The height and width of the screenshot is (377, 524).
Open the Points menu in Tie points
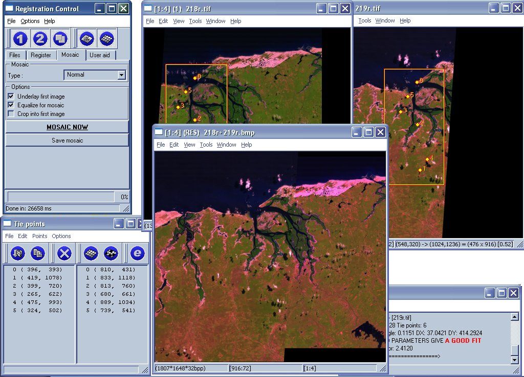[x=39, y=236]
